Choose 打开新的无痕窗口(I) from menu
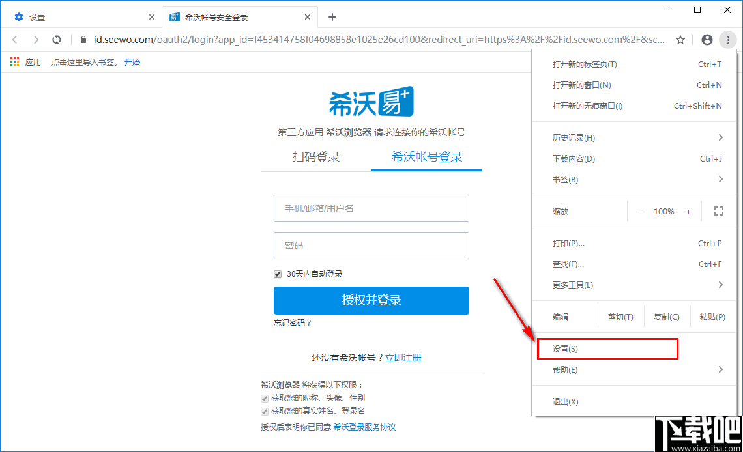 click(635, 106)
